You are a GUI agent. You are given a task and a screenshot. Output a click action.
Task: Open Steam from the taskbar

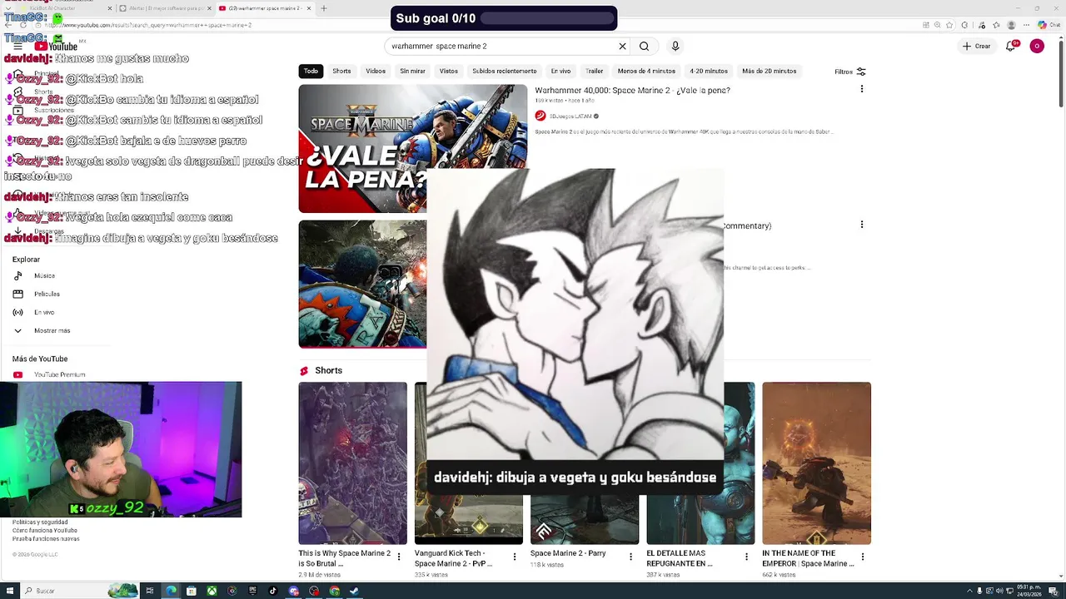click(355, 591)
